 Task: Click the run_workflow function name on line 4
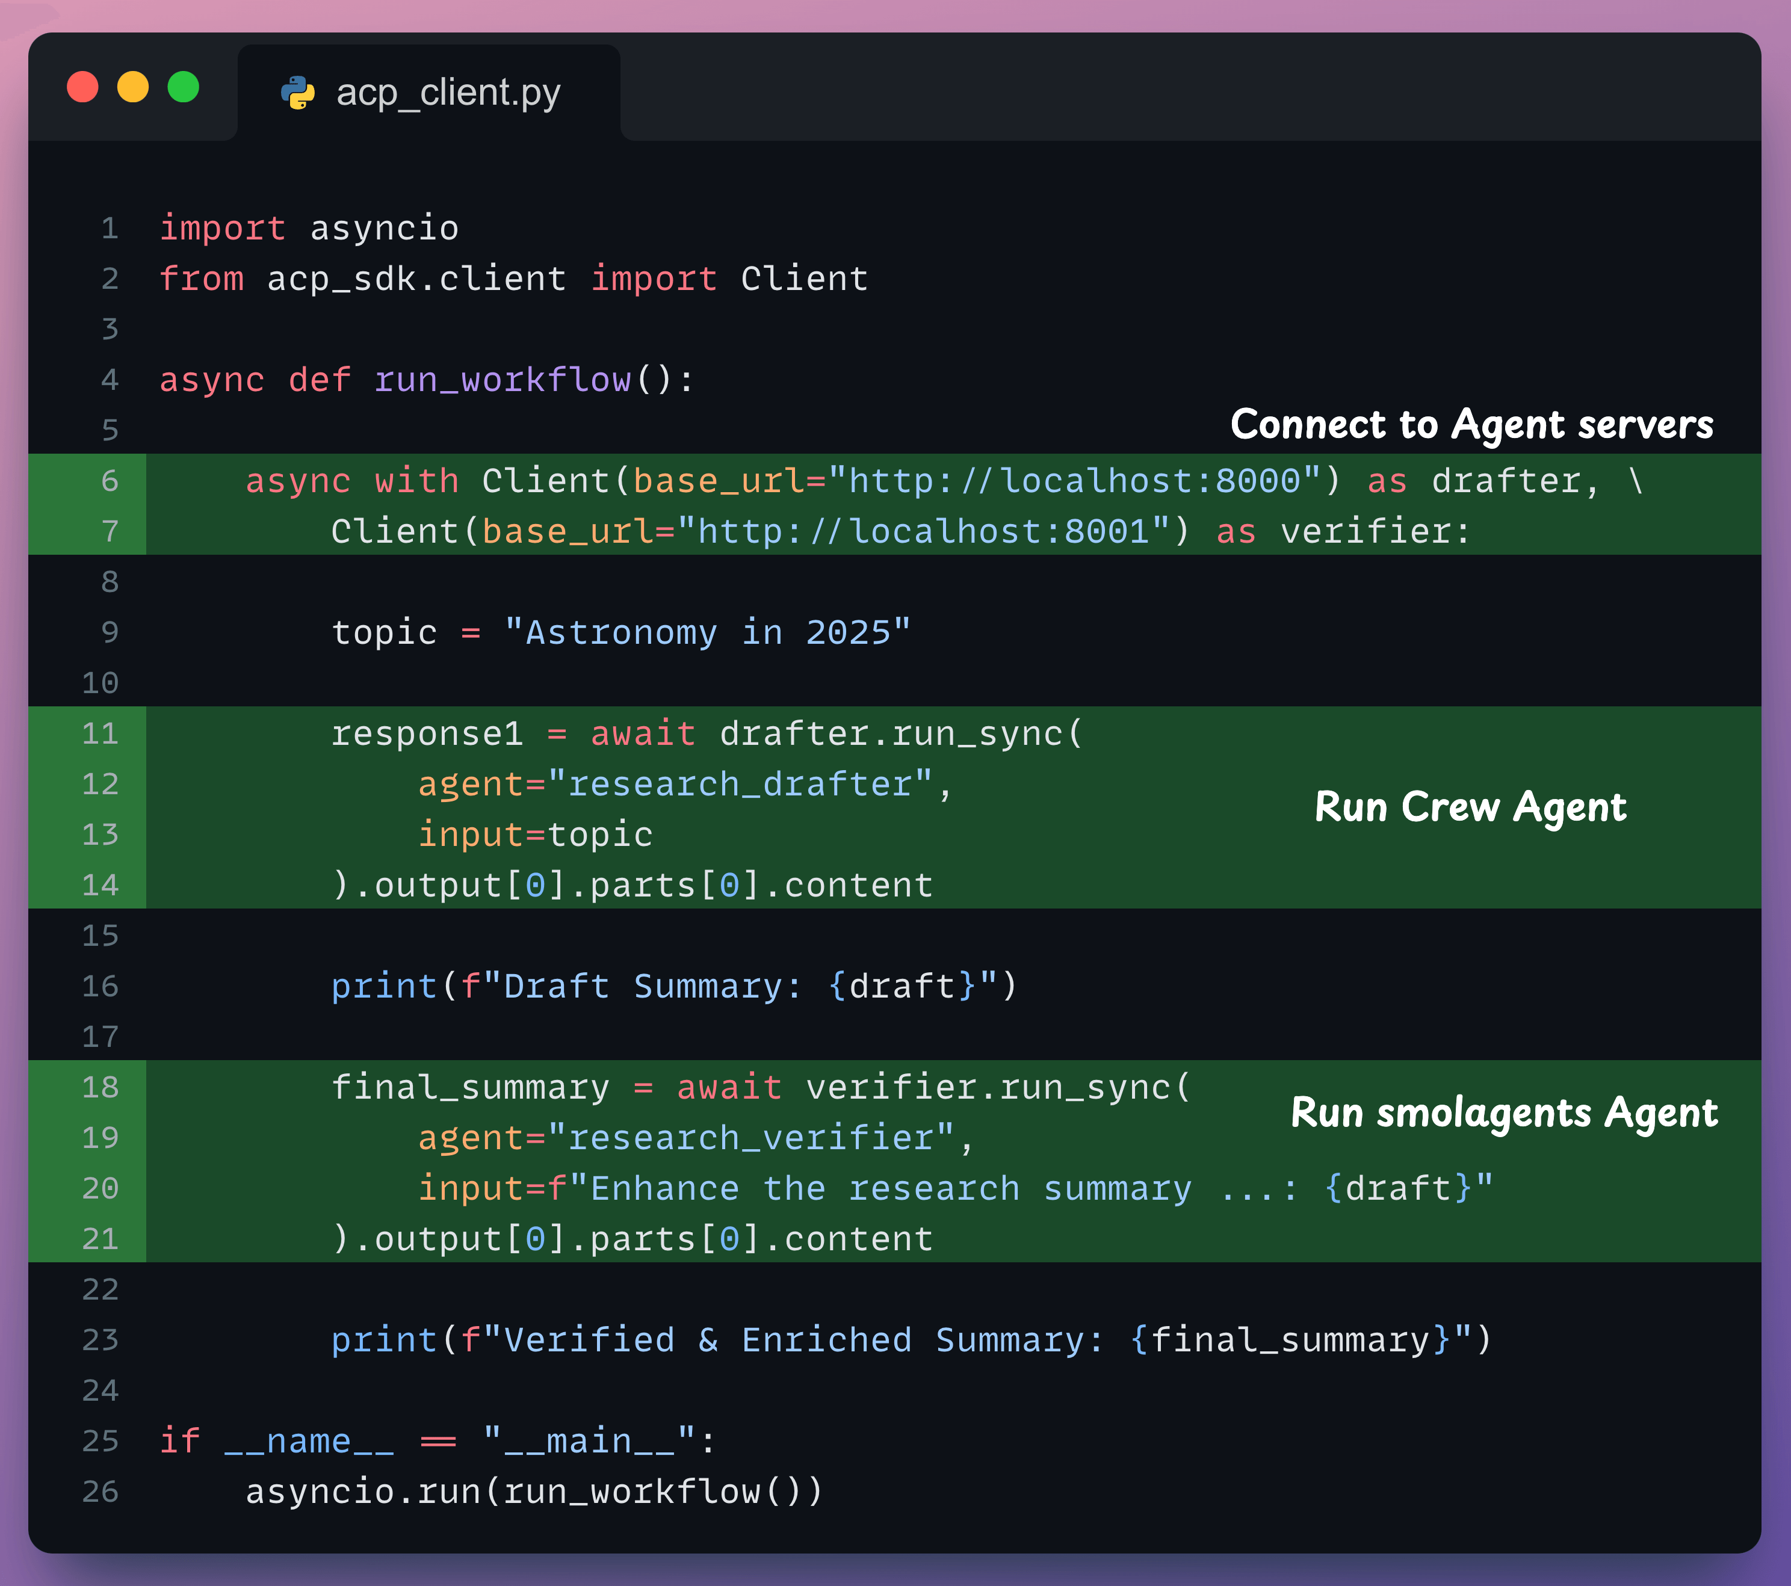[502, 380]
